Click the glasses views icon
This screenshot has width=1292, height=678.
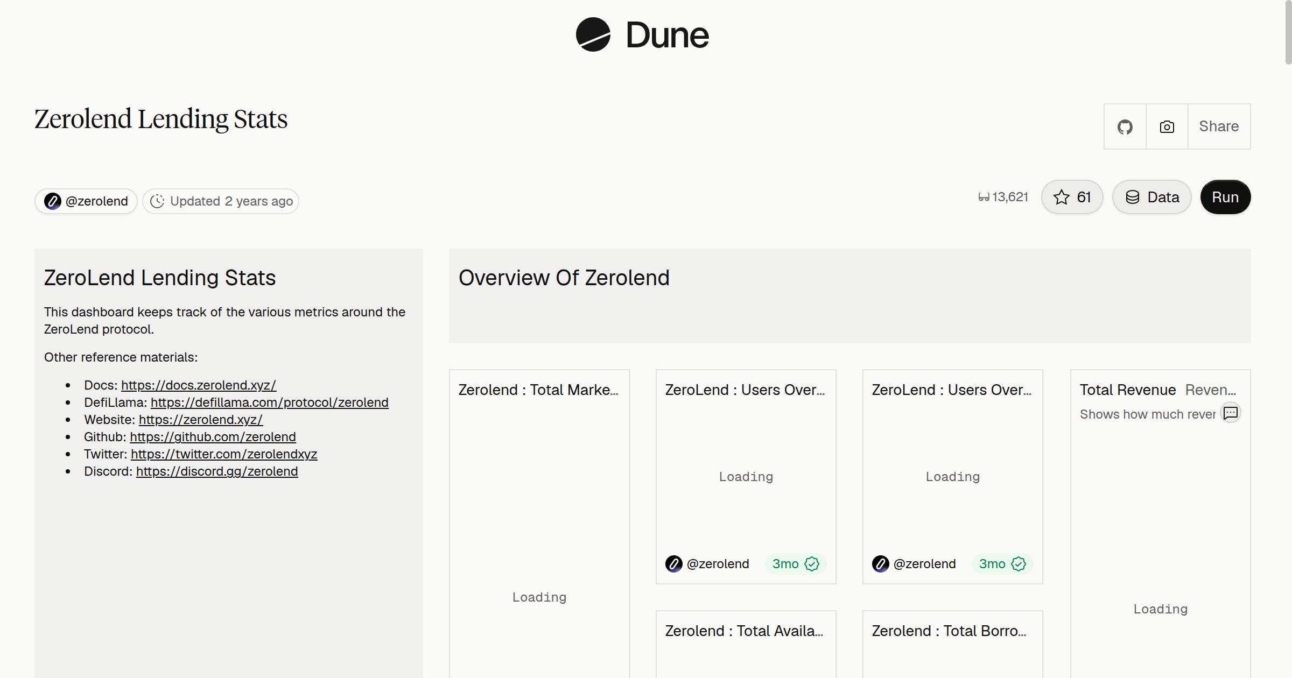click(x=984, y=197)
